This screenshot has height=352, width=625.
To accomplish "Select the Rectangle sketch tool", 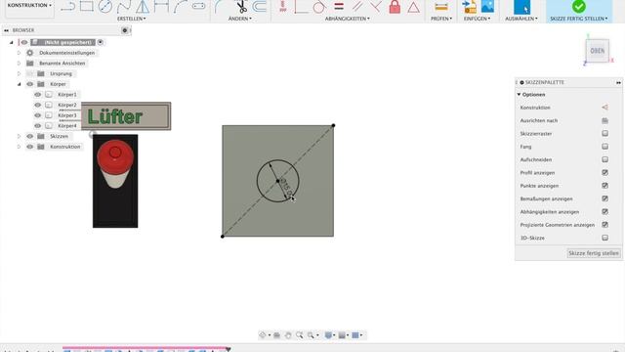I will pyautogui.click(x=87, y=7).
